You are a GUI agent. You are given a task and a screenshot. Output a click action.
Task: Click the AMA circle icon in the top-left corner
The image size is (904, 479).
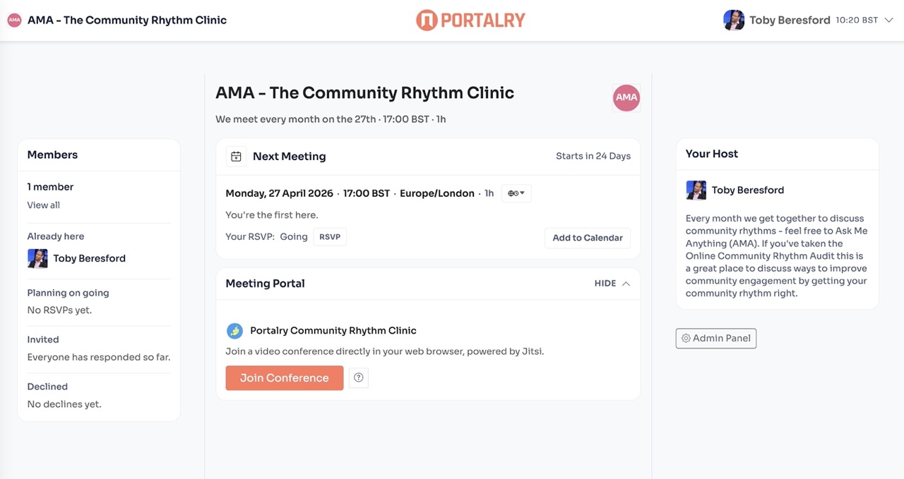tap(13, 20)
